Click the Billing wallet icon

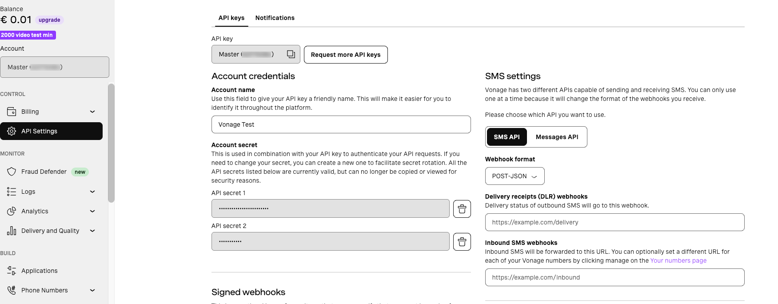coord(12,112)
